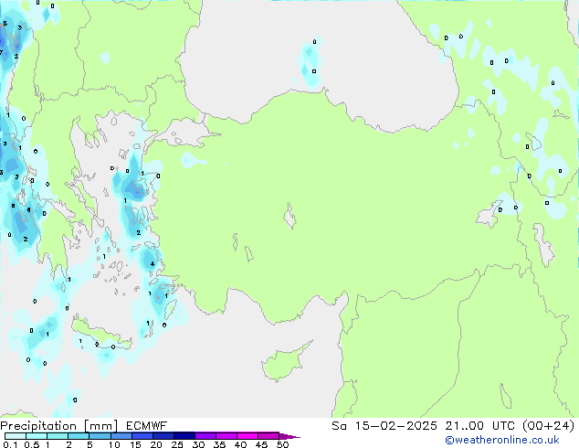Open the weatheronline.co.uk copyright link
579x448 pixels.
[501, 440]
